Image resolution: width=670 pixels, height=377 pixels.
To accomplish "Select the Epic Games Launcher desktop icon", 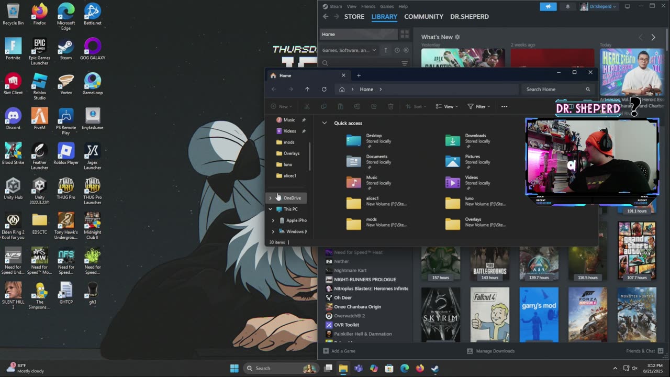I will [x=39, y=51].
